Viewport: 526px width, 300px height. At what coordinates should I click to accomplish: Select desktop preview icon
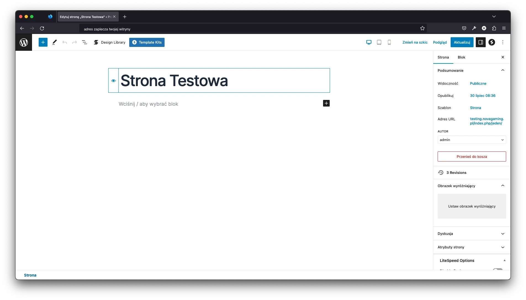pos(369,42)
